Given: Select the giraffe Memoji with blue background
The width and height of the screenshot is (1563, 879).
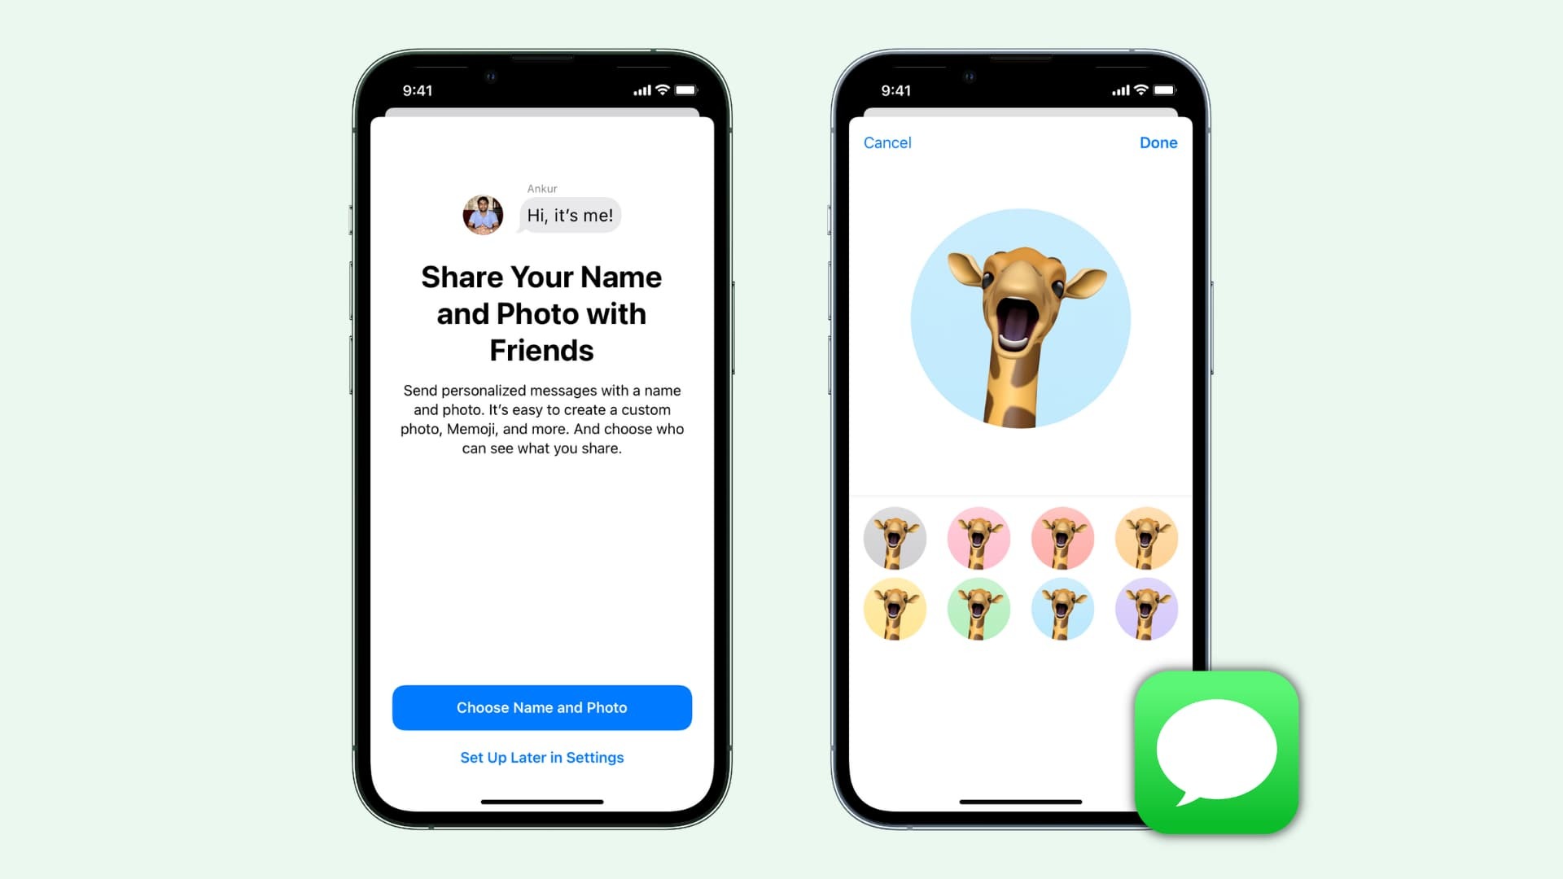Looking at the screenshot, I should pos(1062,609).
